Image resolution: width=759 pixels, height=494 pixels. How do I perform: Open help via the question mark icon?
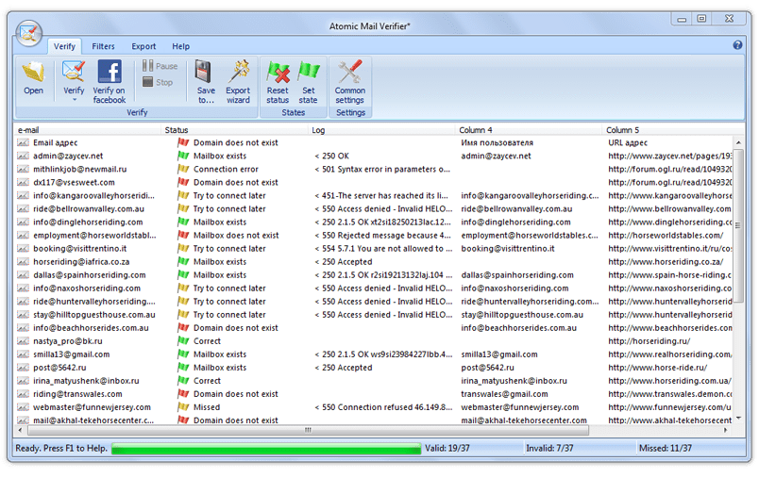click(x=737, y=45)
